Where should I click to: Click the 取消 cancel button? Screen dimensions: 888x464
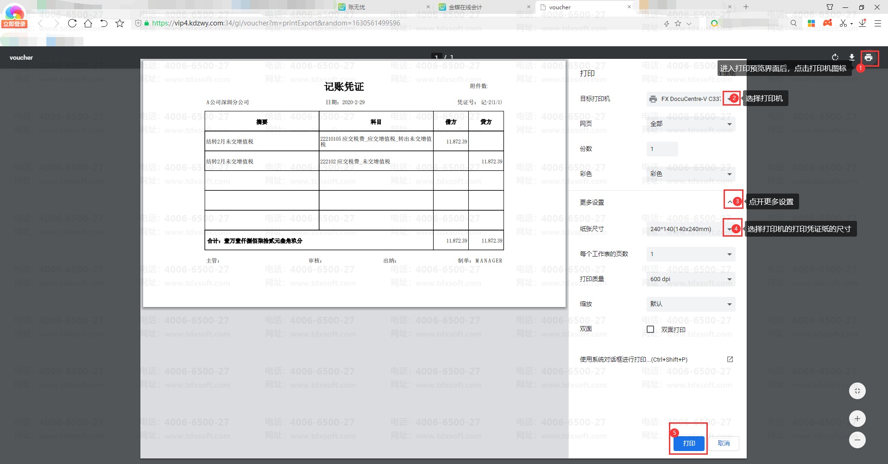click(x=724, y=443)
